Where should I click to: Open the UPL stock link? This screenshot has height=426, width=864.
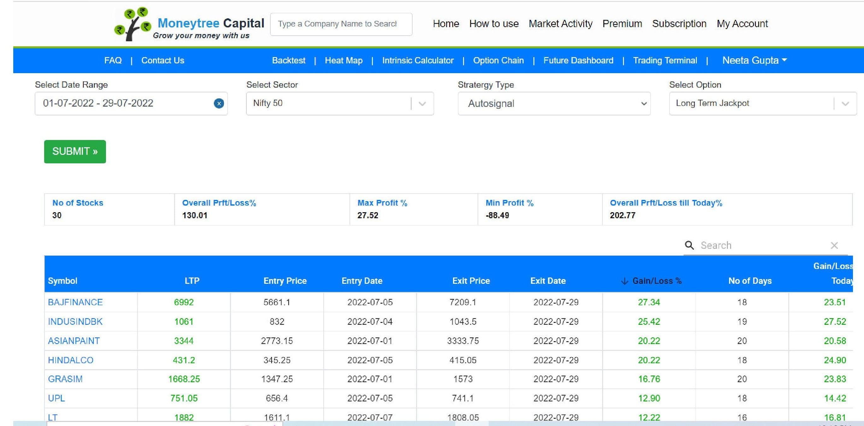point(56,398)
